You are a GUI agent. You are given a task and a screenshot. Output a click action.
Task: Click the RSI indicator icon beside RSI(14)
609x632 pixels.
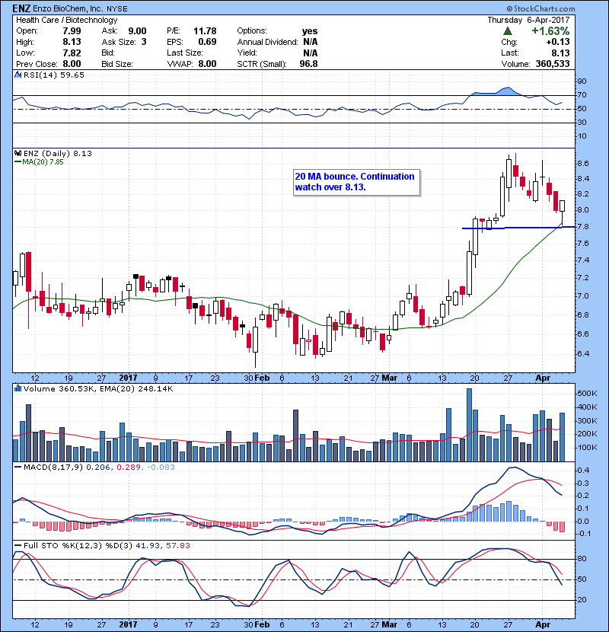click(18, 75)
